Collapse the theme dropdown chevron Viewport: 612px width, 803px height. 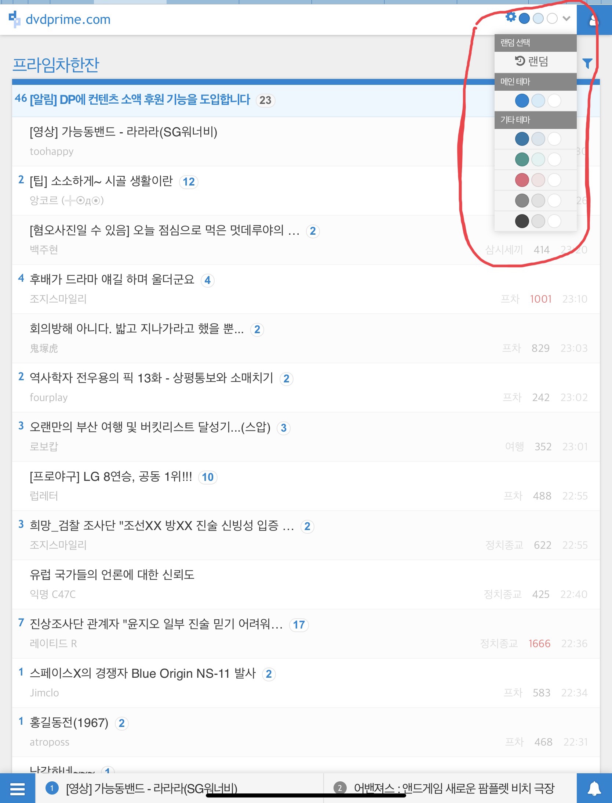click(x=567, y=18)
